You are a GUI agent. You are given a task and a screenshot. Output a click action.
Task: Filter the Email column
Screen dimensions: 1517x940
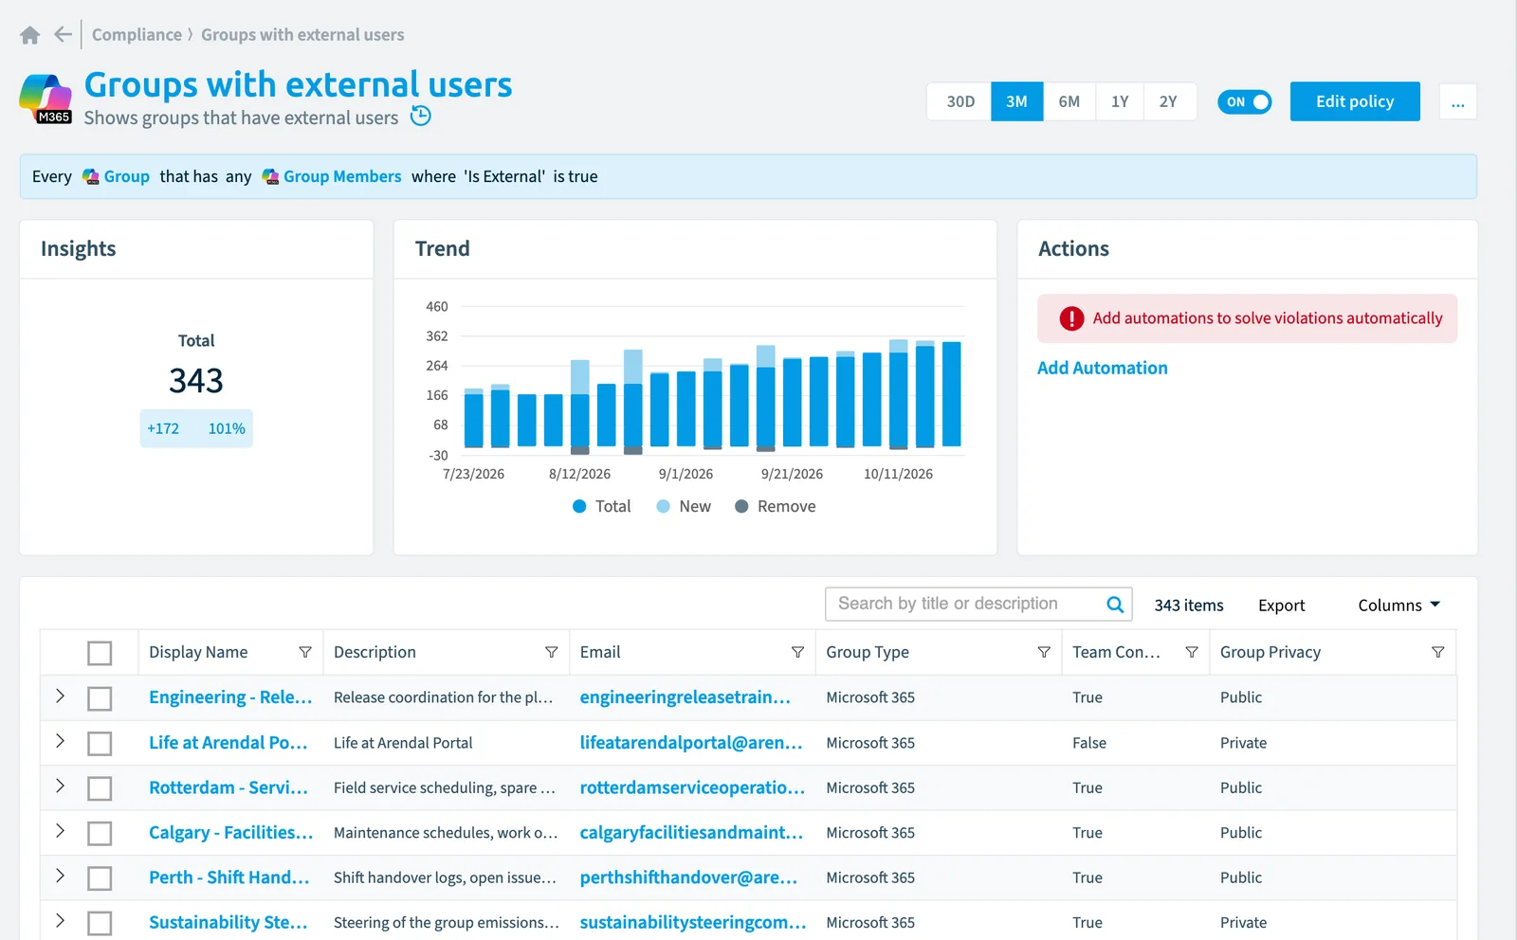coord(797,652)
